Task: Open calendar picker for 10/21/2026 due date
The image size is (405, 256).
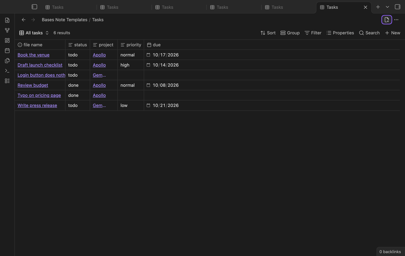Action: click(148, 105)
